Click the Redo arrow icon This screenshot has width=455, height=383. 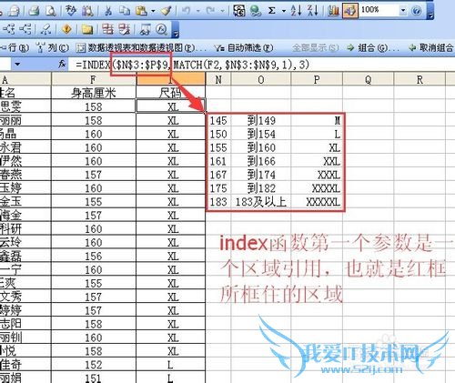[x=210, y=11]
